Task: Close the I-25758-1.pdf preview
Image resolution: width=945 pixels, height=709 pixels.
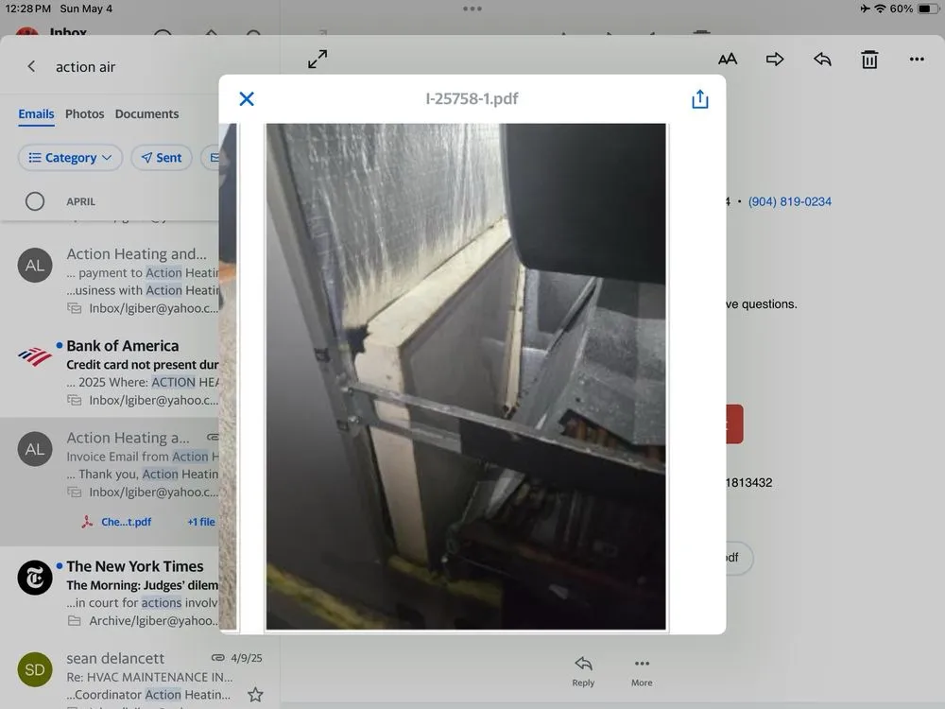Action: click(x=247, y=99)
